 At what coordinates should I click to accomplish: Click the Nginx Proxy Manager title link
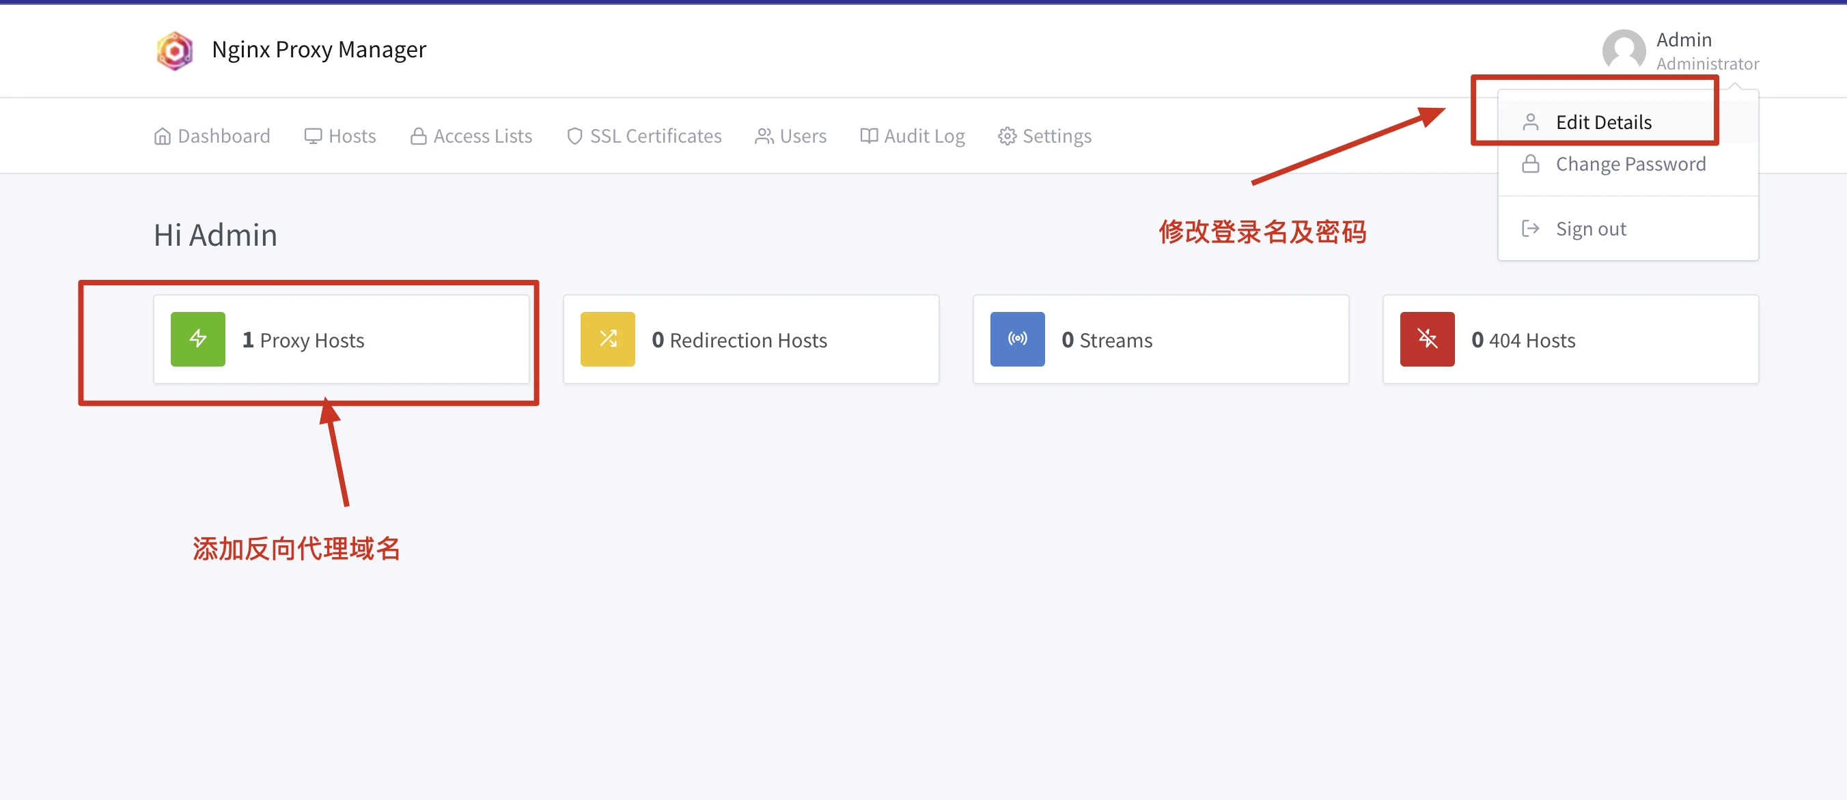point(319,50)
